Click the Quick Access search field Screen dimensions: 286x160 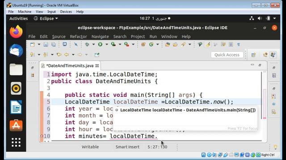click(x=227, y=55)
